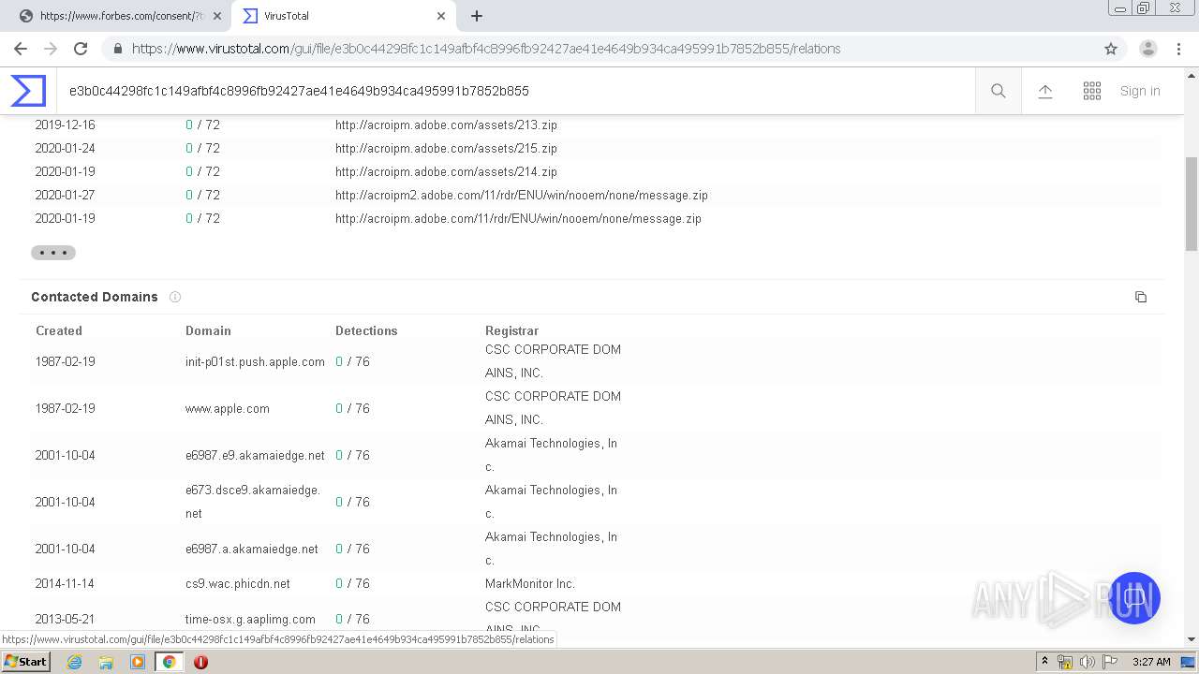Image resolution: width=1199 pixels, height=674 pixels.
Task: Click the Detections column header
Action: [366, 330]
